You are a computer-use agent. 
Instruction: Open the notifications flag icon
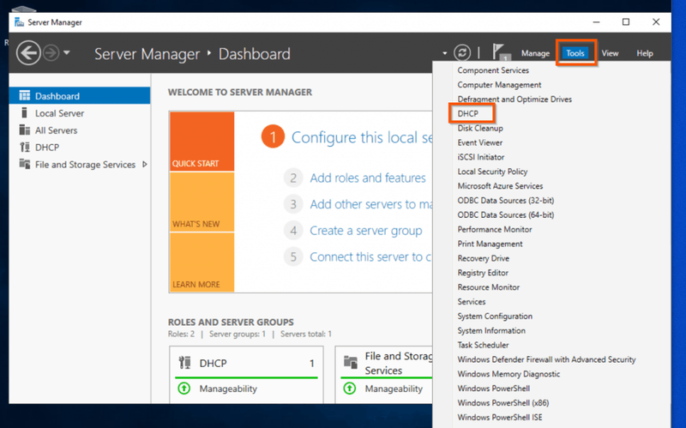tap(501, 52)
